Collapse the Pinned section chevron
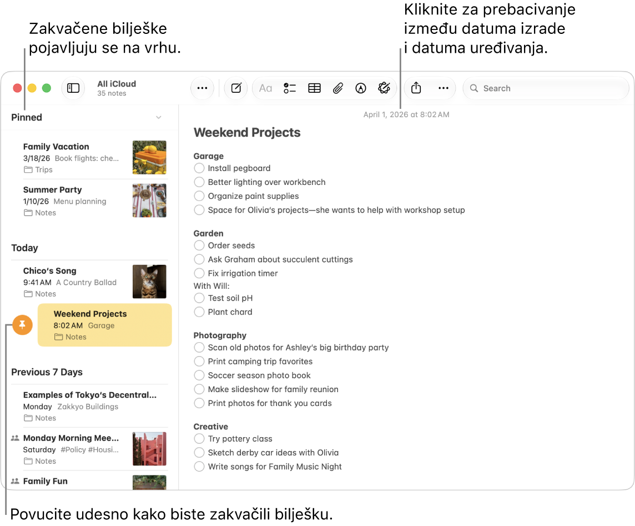 pos(159,118)
